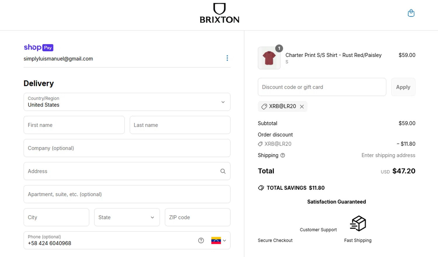Open the Venezuela flag phone country selector

tap(218, 240)
